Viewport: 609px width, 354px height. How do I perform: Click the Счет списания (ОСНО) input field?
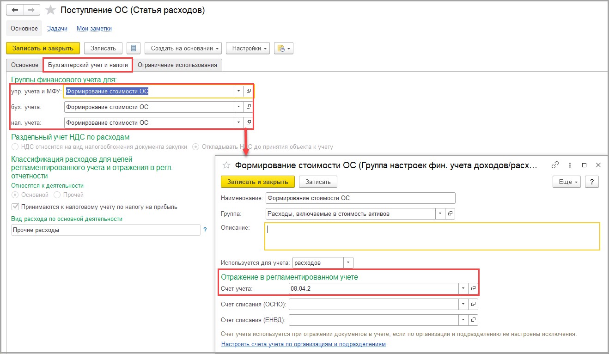tap(373, 304)
